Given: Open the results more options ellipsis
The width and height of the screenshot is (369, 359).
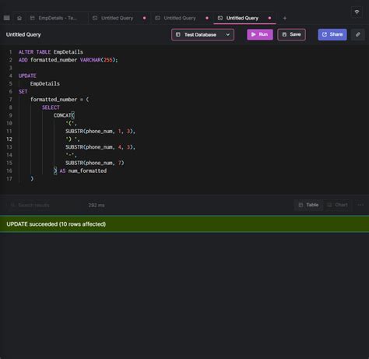Looking at the screenshot, I should pos(360,205).
